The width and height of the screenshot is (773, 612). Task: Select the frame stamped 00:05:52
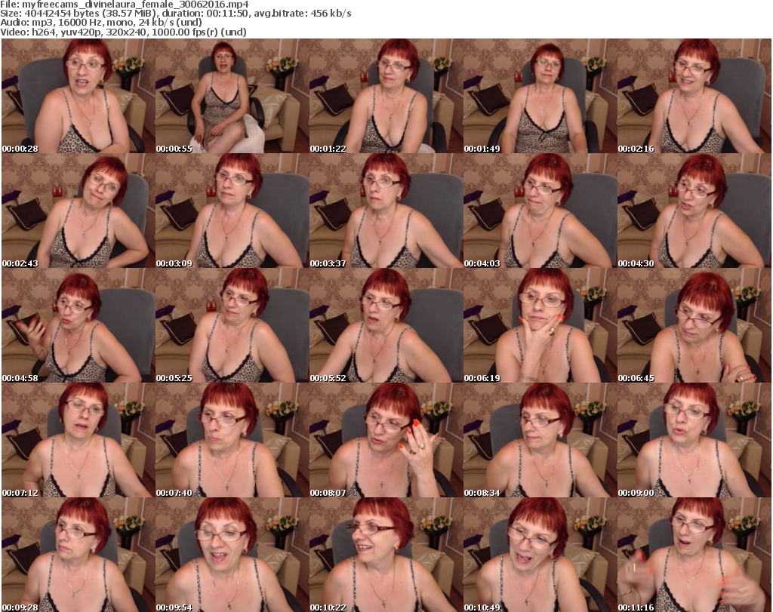point(386,326)
